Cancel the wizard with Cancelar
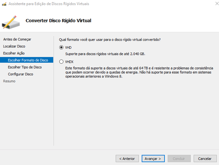 205,158
